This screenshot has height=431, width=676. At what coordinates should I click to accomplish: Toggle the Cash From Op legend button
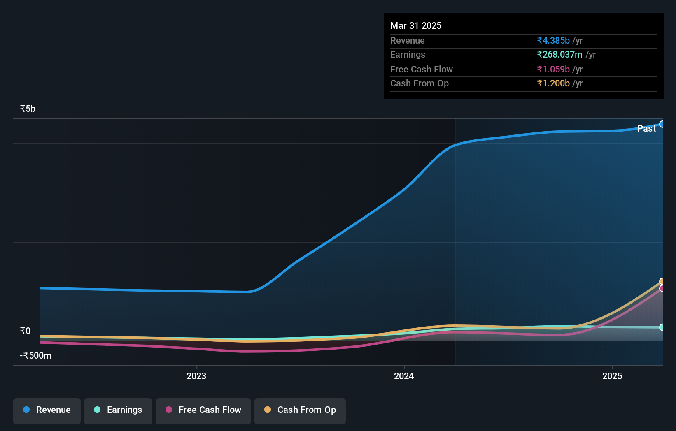point(300,411)
